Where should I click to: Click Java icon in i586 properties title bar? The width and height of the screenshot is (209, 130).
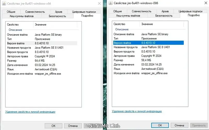(x=111, y=3)
